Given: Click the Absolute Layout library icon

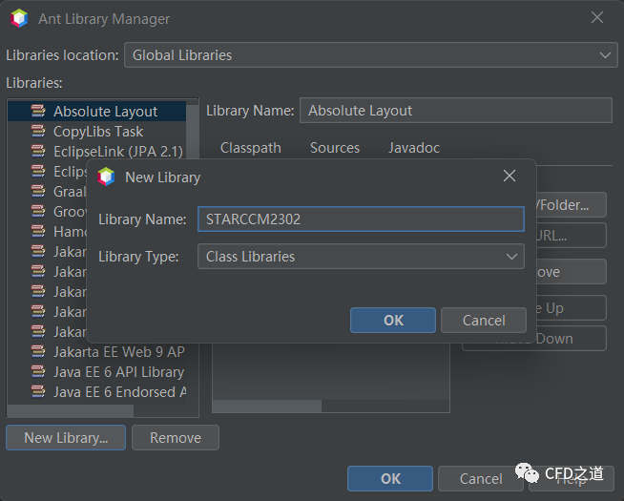Looking at the screenshot, I should [x=38, y=112].
